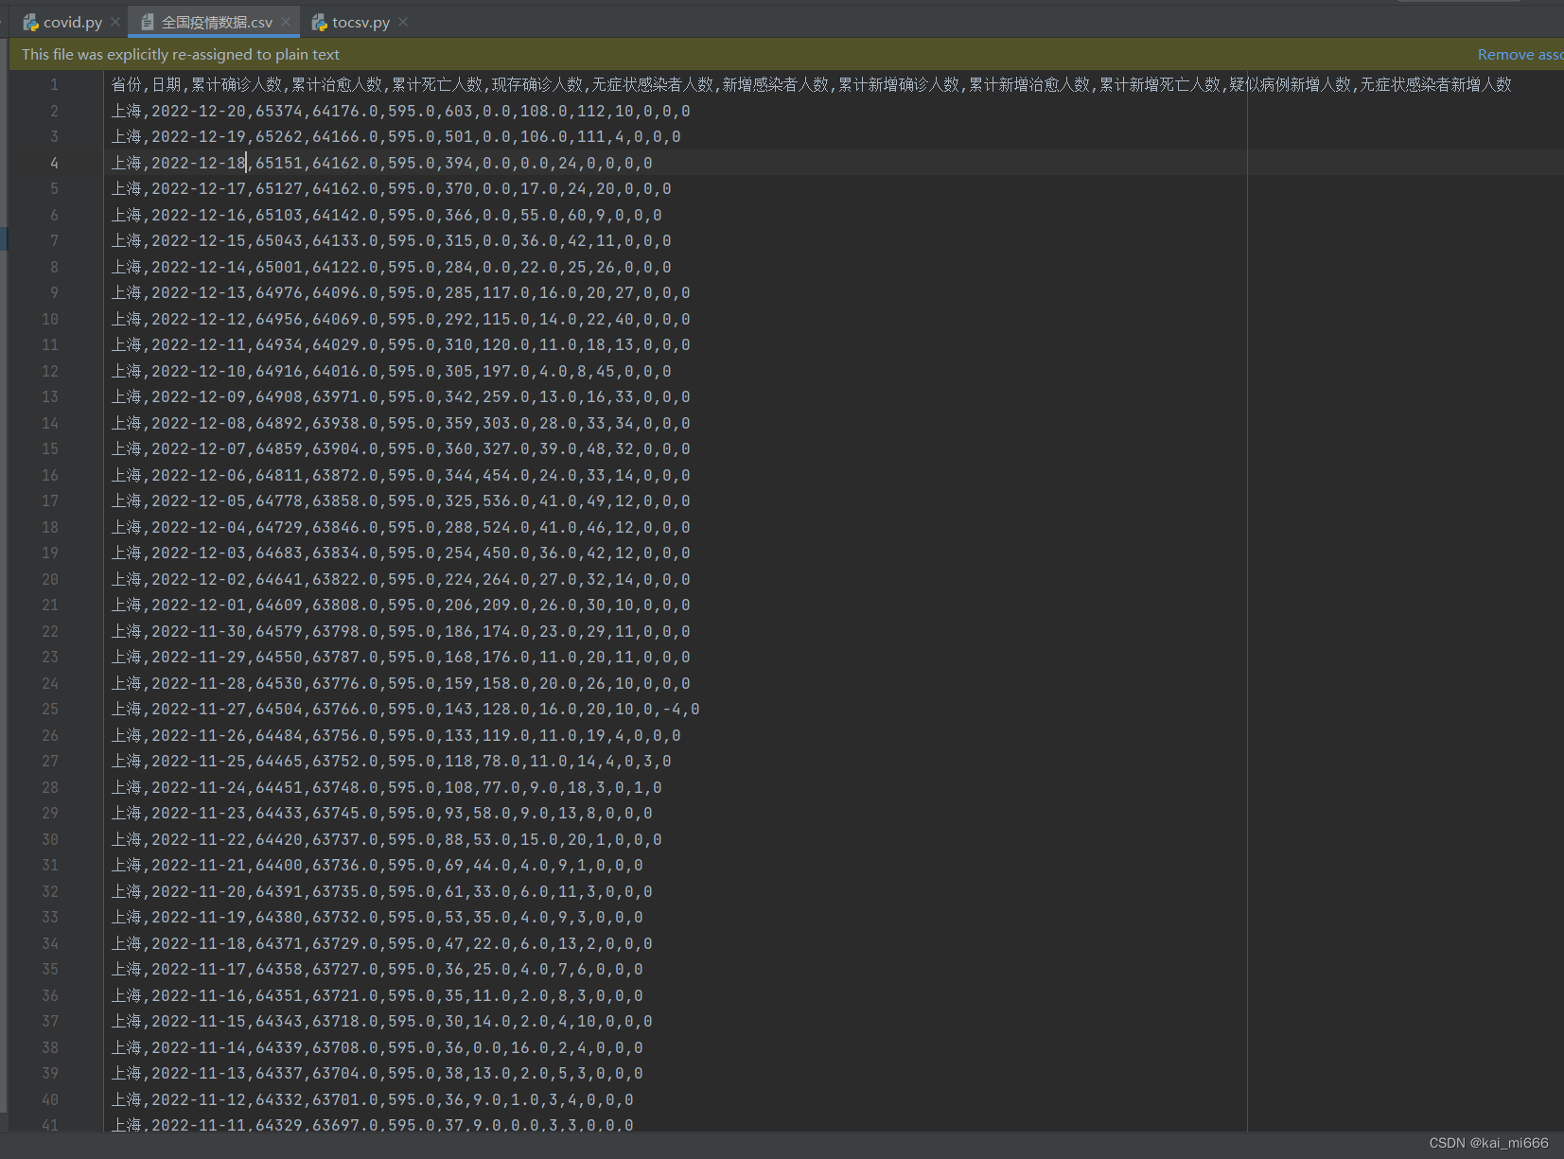
Task: Click the 上海 2022-11-26 data row
Action: [x=395, y=735]
